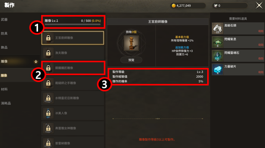Viewport: 265px width, 148px height.
Task: Click the 王宮廚師雕像 statue preview image
Action: pos(131,43)
